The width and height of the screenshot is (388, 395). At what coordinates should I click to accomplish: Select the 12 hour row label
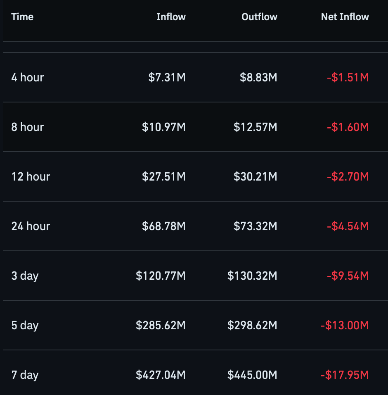tap(31, 176)
